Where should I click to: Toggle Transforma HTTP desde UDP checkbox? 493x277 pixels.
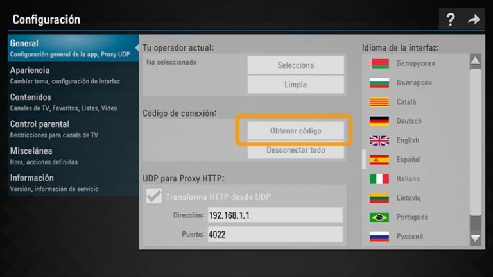(x=154, y=196)
